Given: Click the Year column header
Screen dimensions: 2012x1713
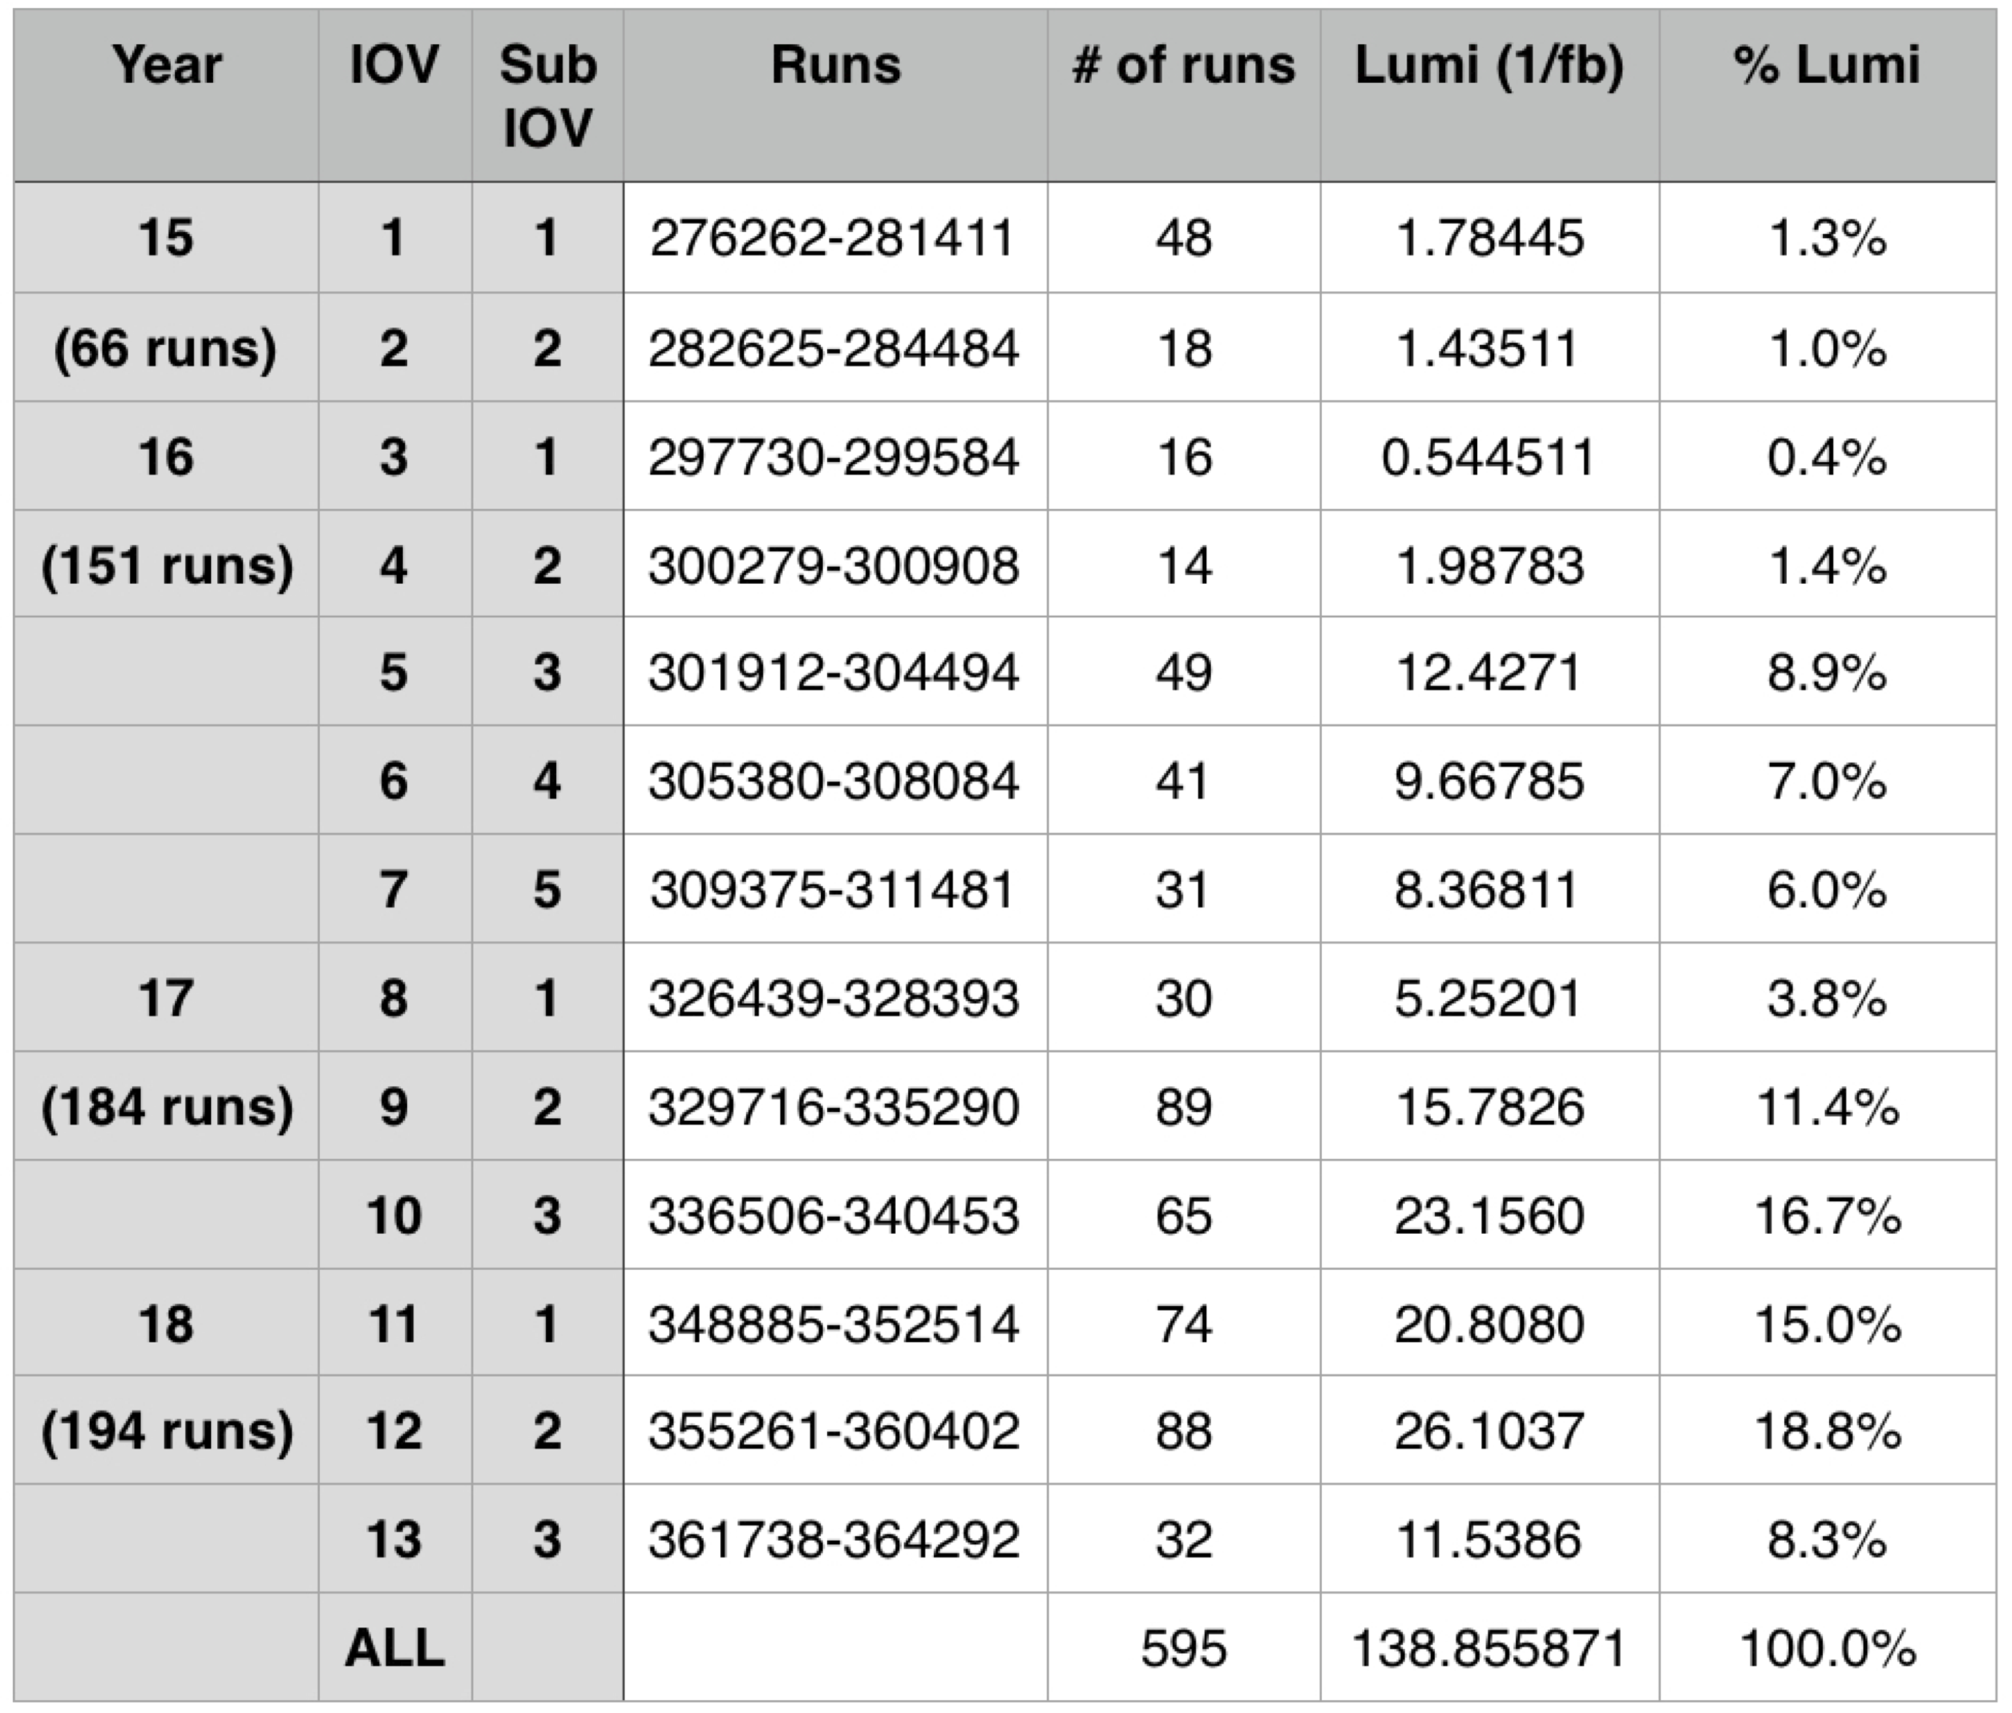Looking at the screenshot, I should pos(166,66).
